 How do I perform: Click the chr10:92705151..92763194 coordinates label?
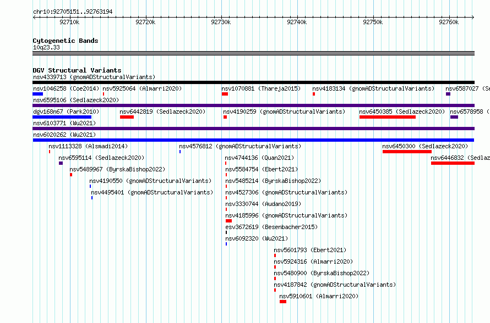(73, 12)
